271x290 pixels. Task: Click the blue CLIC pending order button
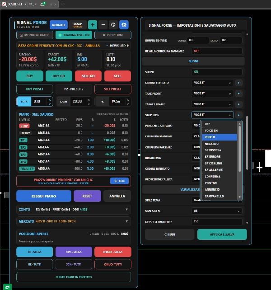click(119, 181)
